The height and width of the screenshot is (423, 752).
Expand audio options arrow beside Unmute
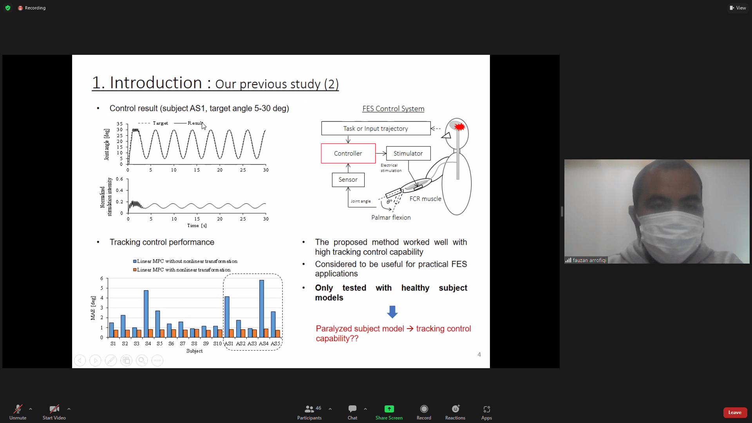pos(31,409)
